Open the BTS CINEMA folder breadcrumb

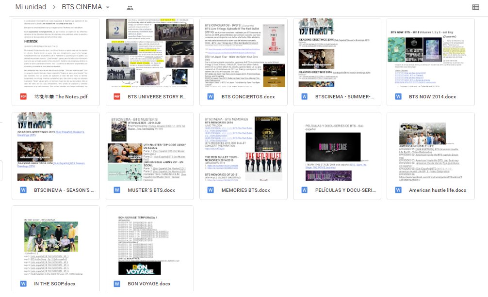82,7
